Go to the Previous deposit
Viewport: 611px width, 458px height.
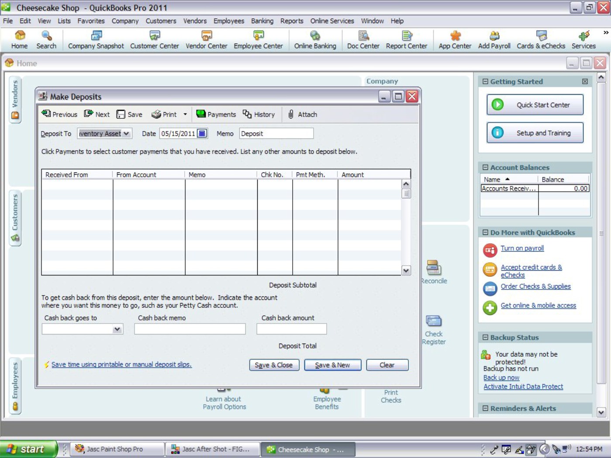tap(59, 114)
